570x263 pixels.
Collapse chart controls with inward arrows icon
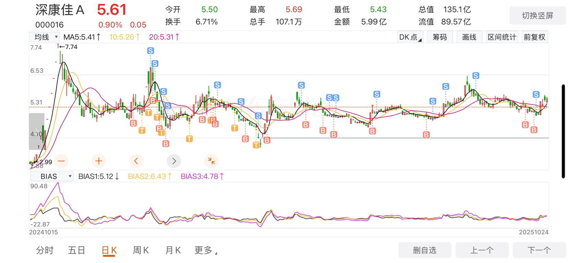click(211, 161)
